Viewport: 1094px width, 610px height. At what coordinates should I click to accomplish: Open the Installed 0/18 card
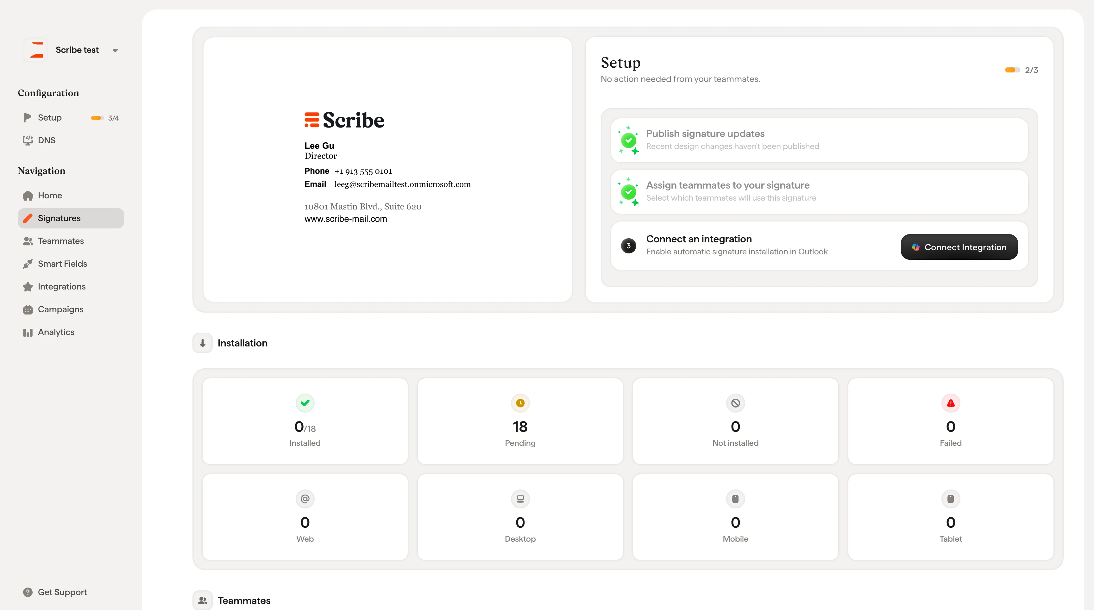[305, 421]
